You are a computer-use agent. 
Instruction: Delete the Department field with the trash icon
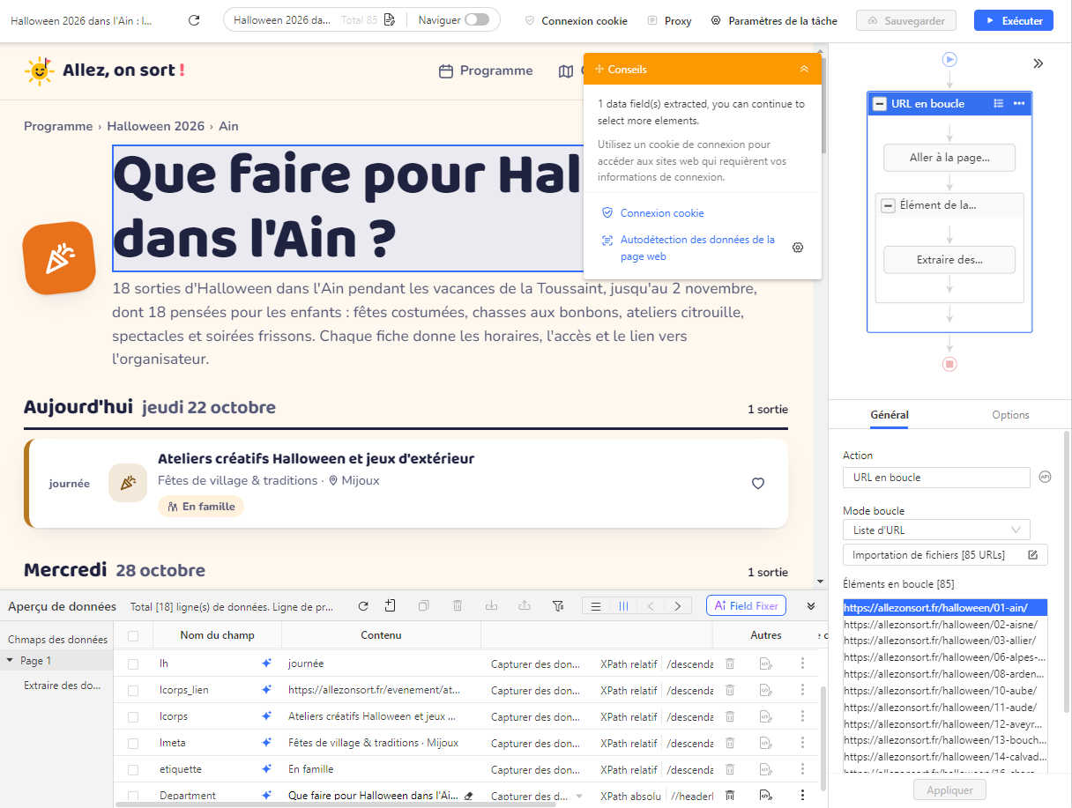(730, 796)
